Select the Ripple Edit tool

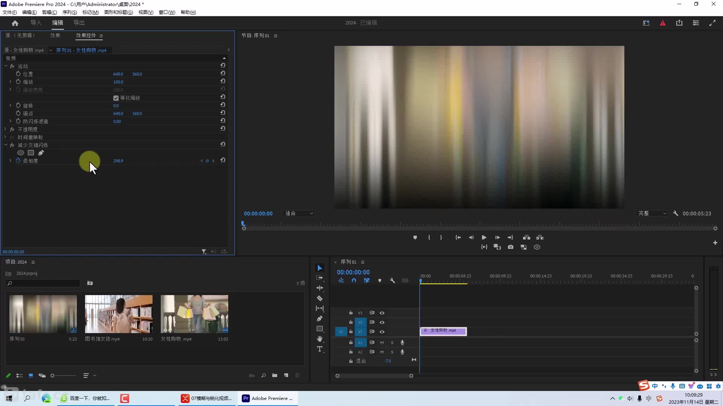320,288
